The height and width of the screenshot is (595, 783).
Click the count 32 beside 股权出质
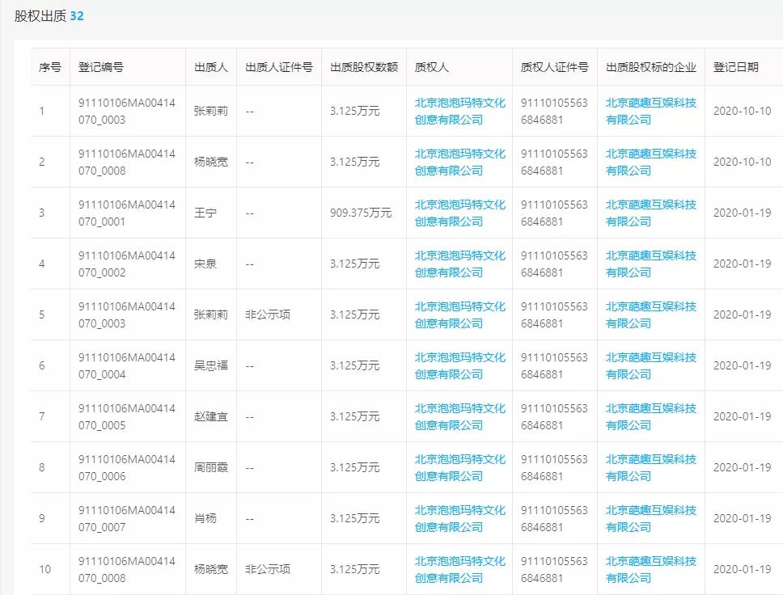75,14
